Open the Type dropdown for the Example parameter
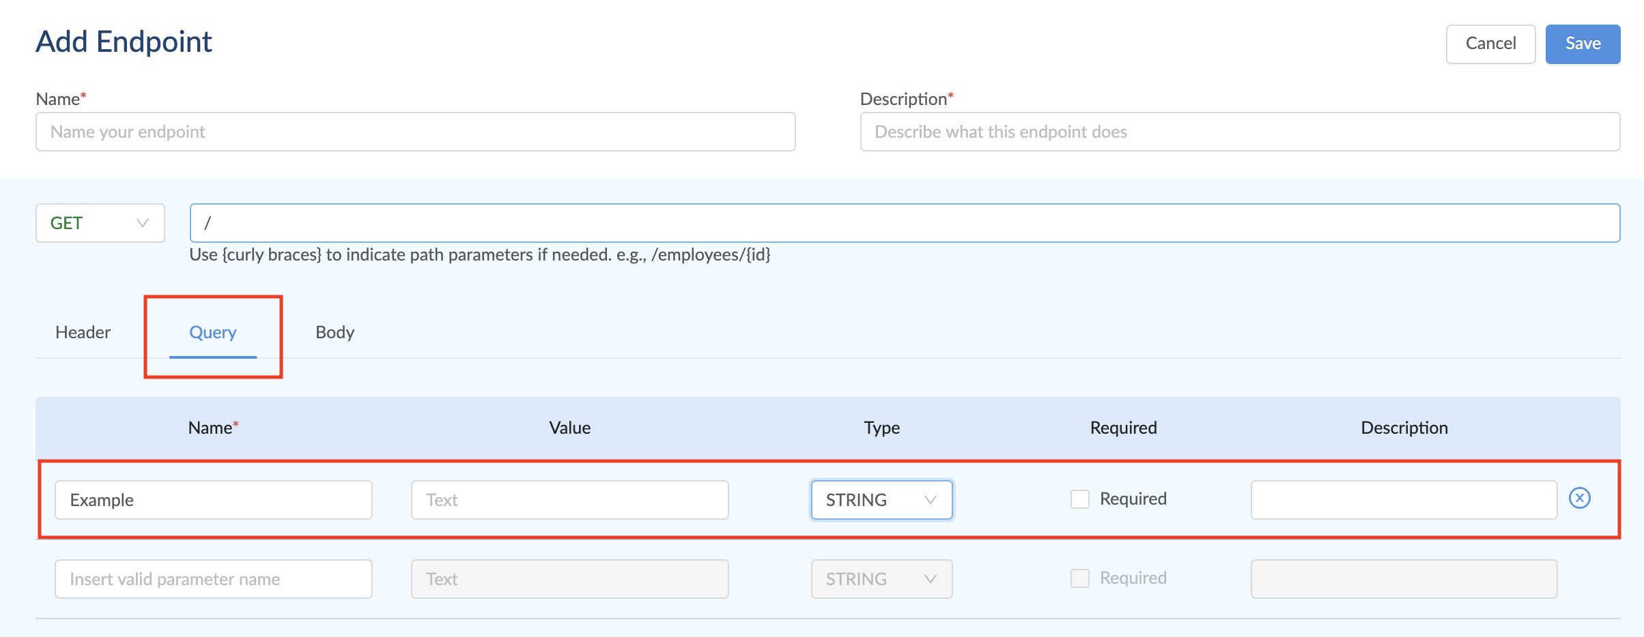The height and width of the screenshot is (637, 1644). [881, 499]
